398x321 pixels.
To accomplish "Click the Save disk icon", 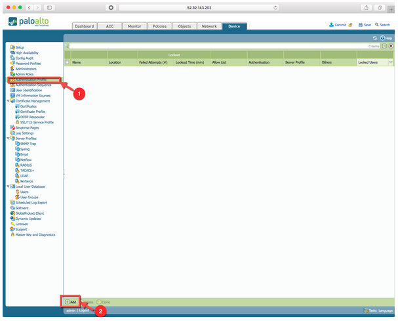I will (359, 24).
